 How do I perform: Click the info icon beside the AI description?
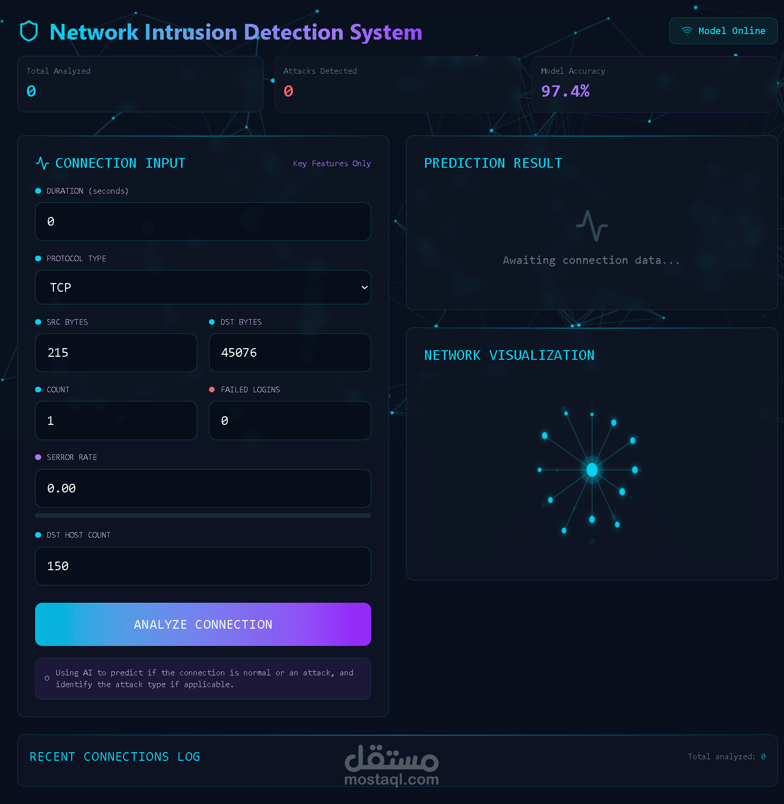[47, 678]
